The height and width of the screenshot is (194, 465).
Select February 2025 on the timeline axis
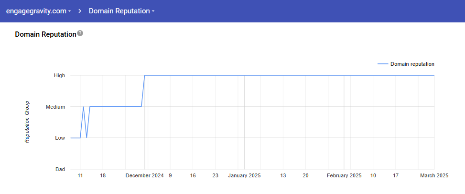click(x=344, y=175)
